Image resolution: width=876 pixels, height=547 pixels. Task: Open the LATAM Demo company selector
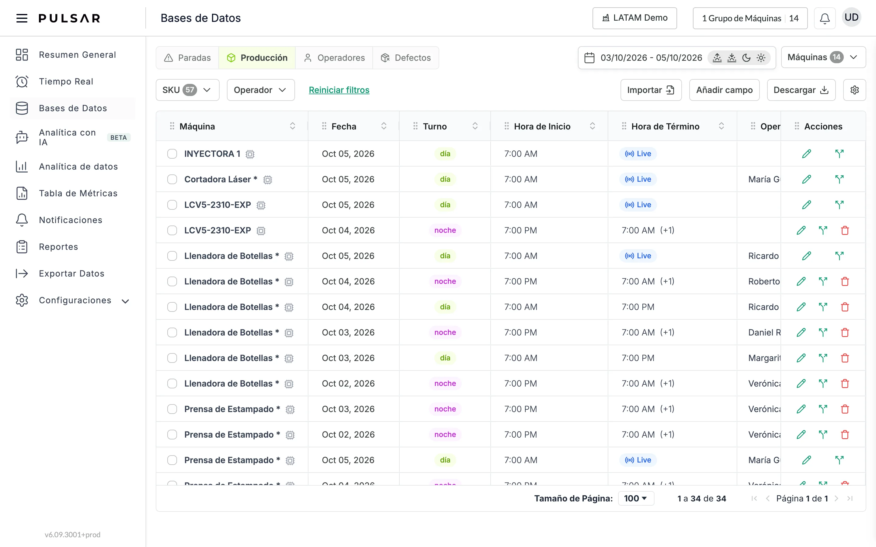(634, 18)
